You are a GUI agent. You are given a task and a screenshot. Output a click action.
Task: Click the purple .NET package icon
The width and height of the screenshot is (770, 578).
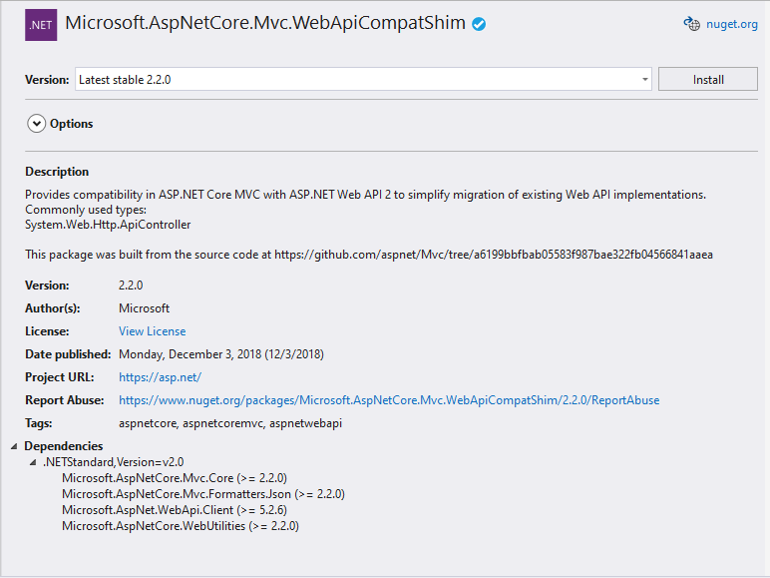pos(41,25)
